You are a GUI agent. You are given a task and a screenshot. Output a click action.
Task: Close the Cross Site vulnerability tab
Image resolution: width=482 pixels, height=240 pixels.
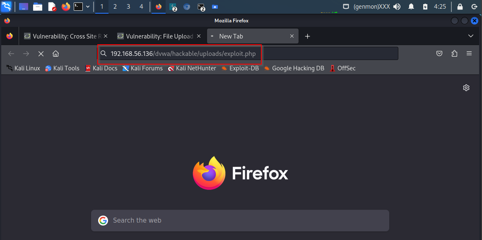106,36
